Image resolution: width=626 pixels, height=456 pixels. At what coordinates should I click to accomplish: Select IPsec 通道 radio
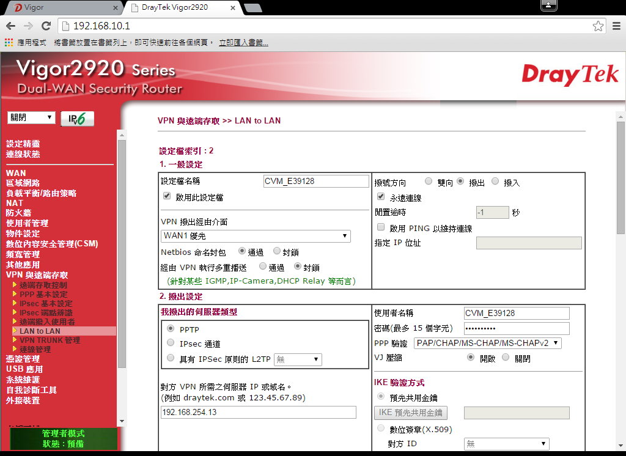[x=171, y=343]
